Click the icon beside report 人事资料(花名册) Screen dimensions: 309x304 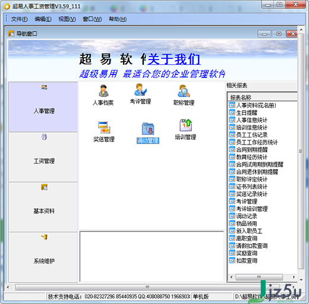232,105
